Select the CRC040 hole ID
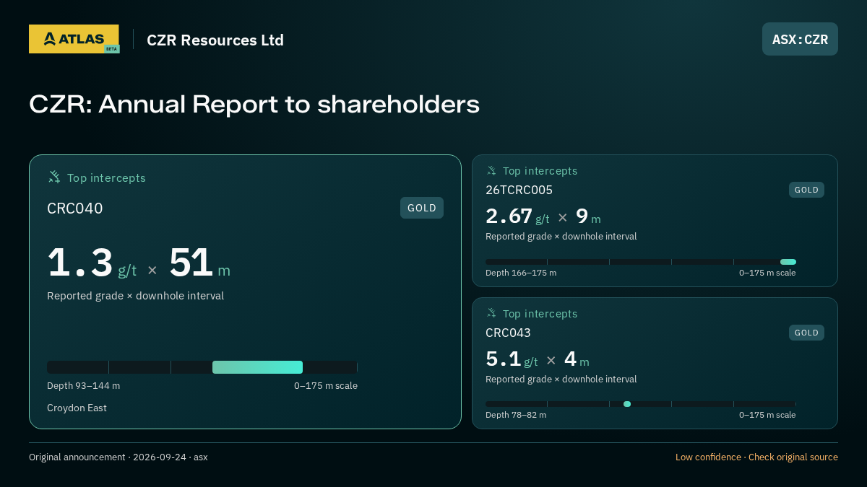Image resolution: width=867 pixels, height=487 pixels. click(x=75, y=209)
